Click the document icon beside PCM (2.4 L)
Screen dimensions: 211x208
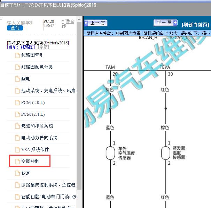click(x=17, y=114)
